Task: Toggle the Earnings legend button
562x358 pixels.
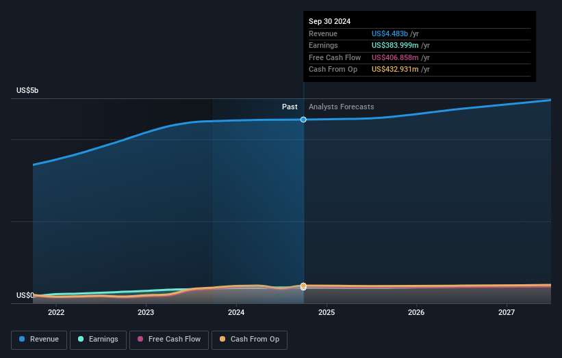Action: point(98,340)
